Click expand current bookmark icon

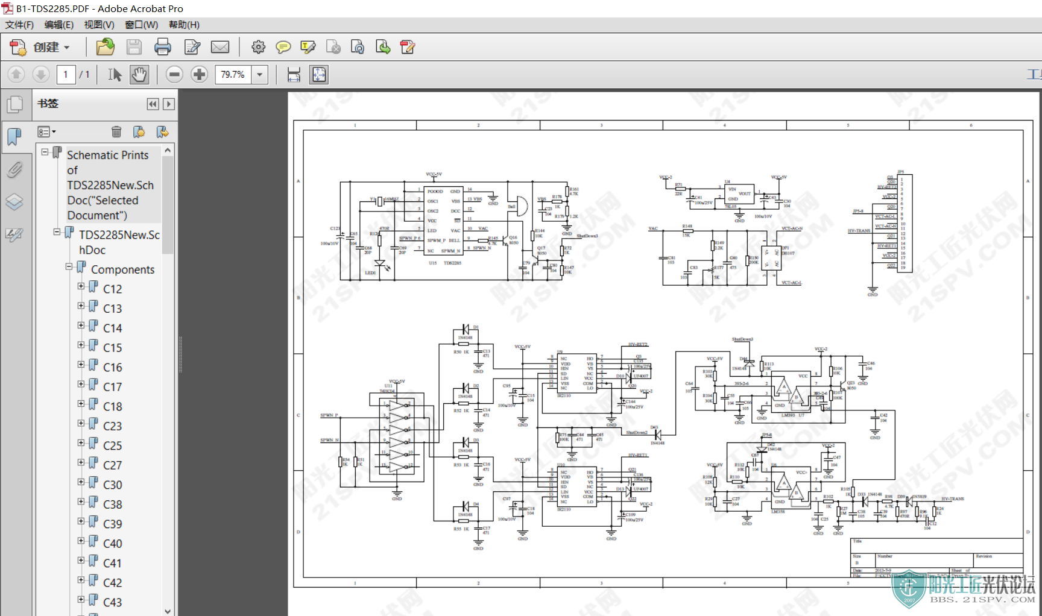[x=162, y=131]
